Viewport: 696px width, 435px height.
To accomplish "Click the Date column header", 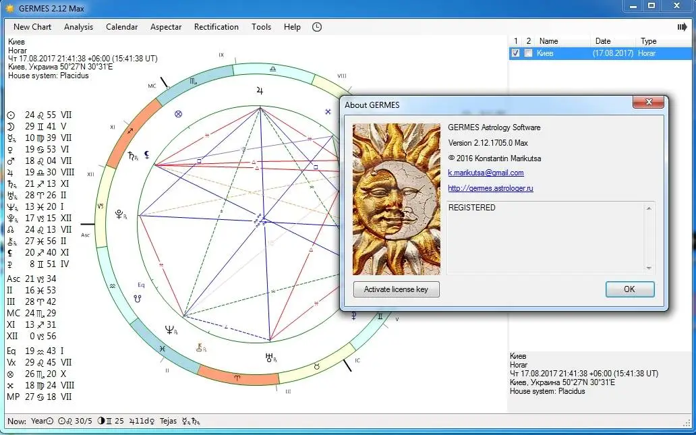I will tap(603, 41).
